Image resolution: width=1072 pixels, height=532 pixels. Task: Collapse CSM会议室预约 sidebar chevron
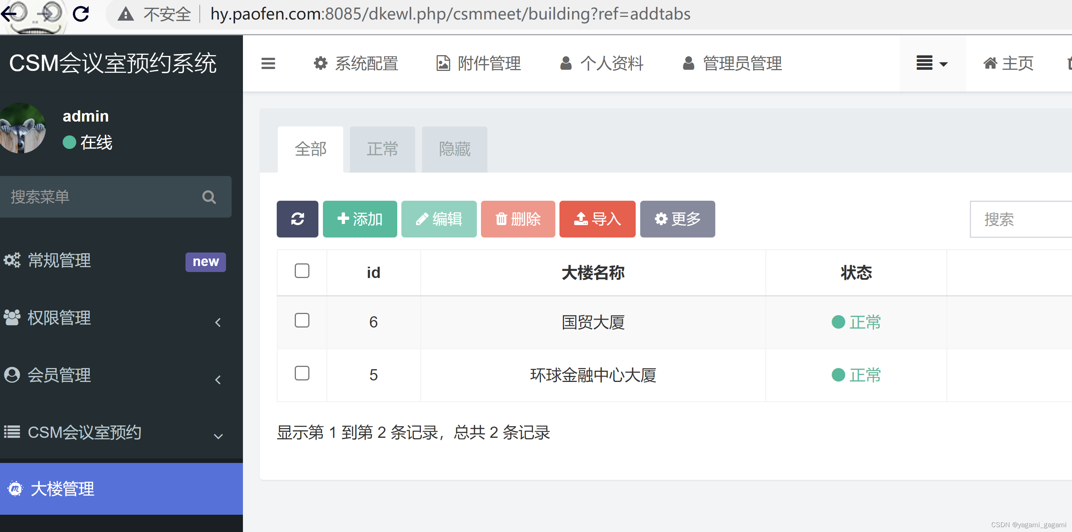(x=218, y=436)
